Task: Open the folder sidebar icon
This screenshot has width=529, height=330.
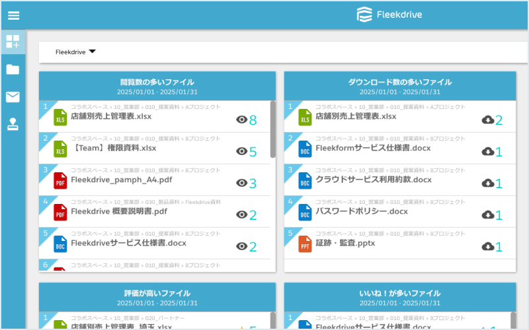Action: (13, 69)
